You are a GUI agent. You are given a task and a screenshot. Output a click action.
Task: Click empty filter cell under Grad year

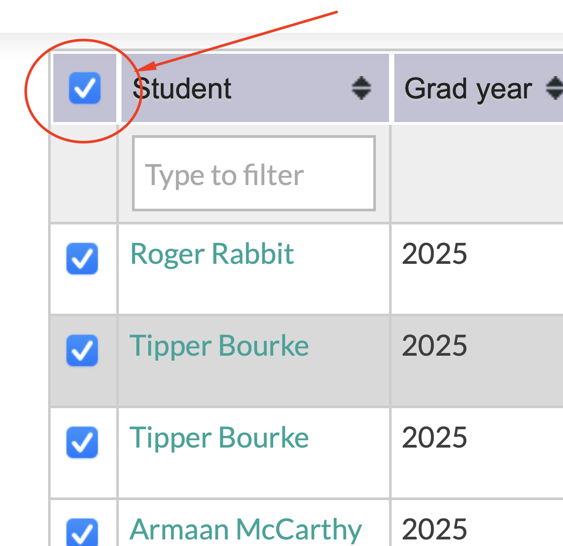[x=476, y=173]
